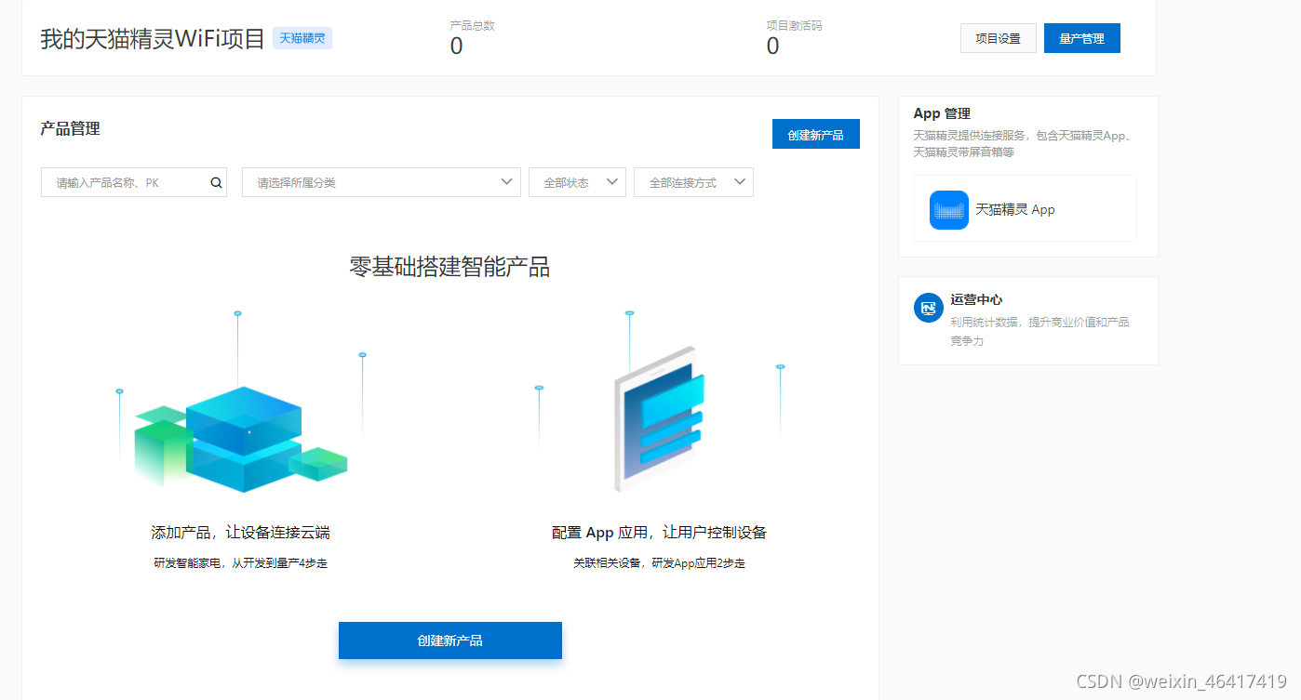
Task: Click the 产品总数 label
Action: [x=473, y=25]
